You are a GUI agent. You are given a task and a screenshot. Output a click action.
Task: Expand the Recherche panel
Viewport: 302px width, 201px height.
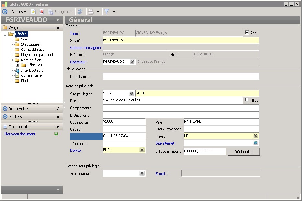(58, 109)
